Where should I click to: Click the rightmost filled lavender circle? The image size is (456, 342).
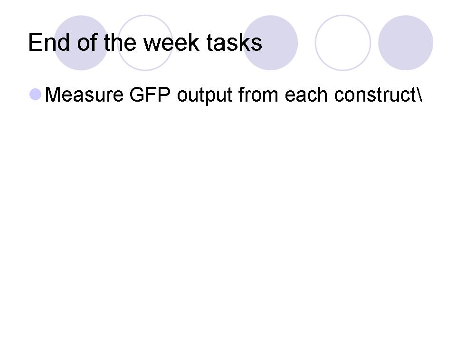coord(405,43)
